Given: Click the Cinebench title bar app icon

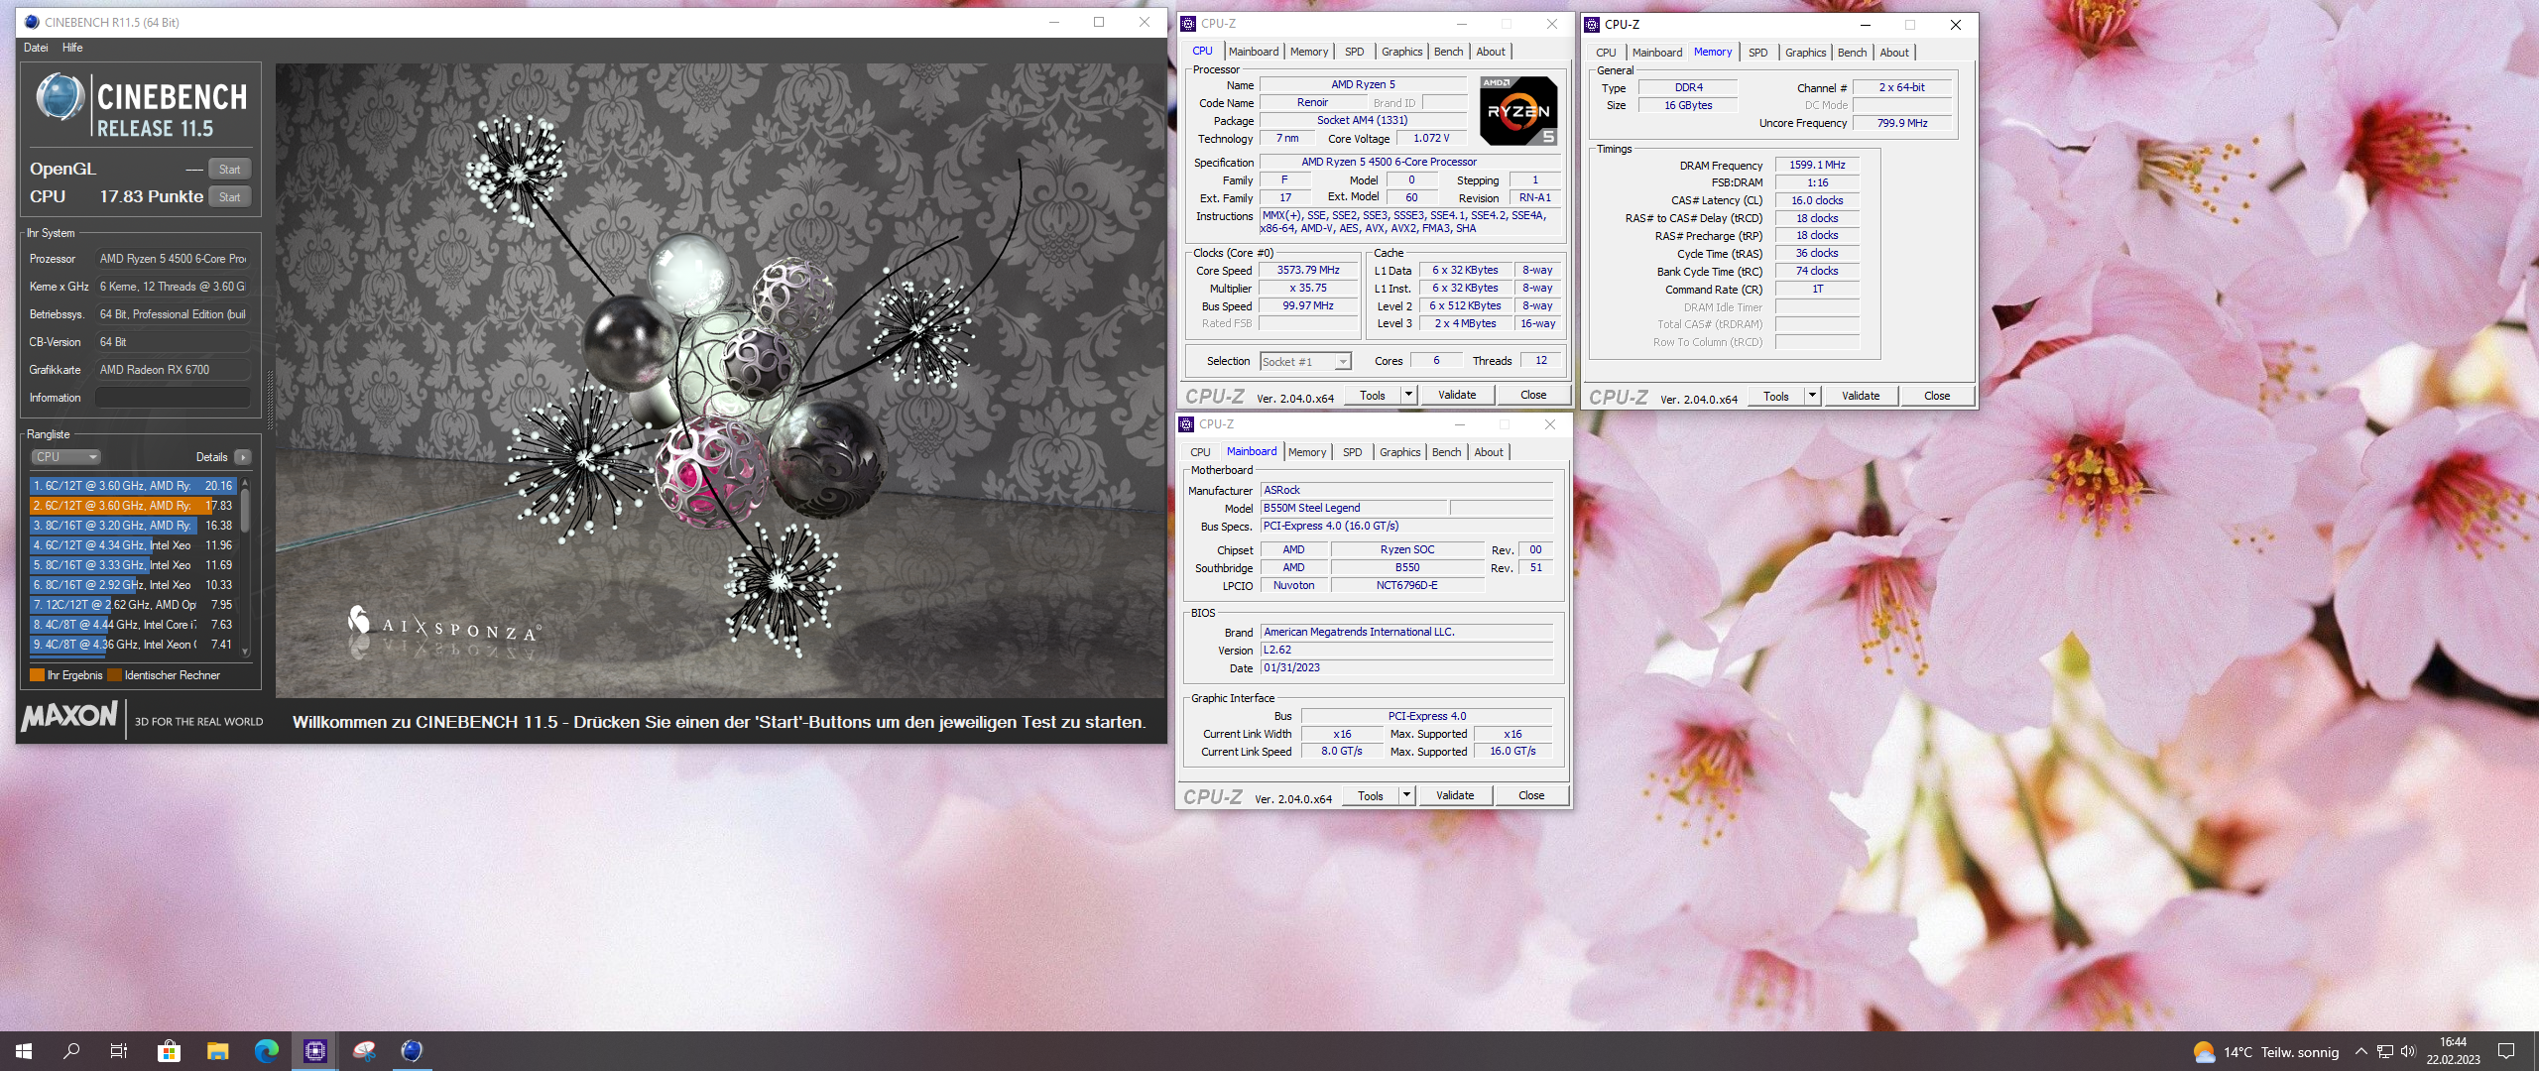Looking at the screenshot, I should [31, 22].
